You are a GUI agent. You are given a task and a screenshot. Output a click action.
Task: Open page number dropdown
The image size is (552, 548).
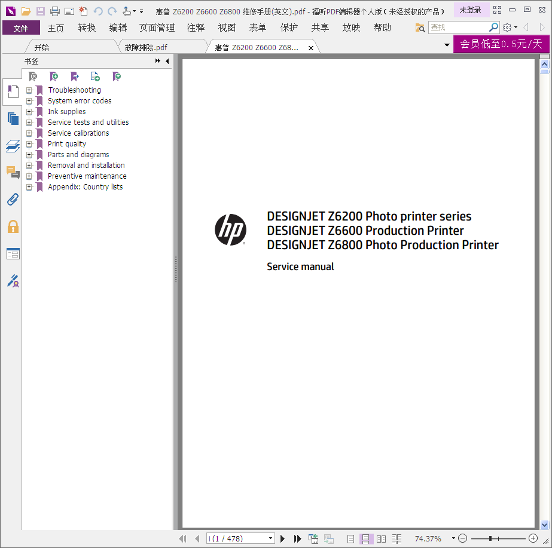pyautogui.click(x=270, y=538)
